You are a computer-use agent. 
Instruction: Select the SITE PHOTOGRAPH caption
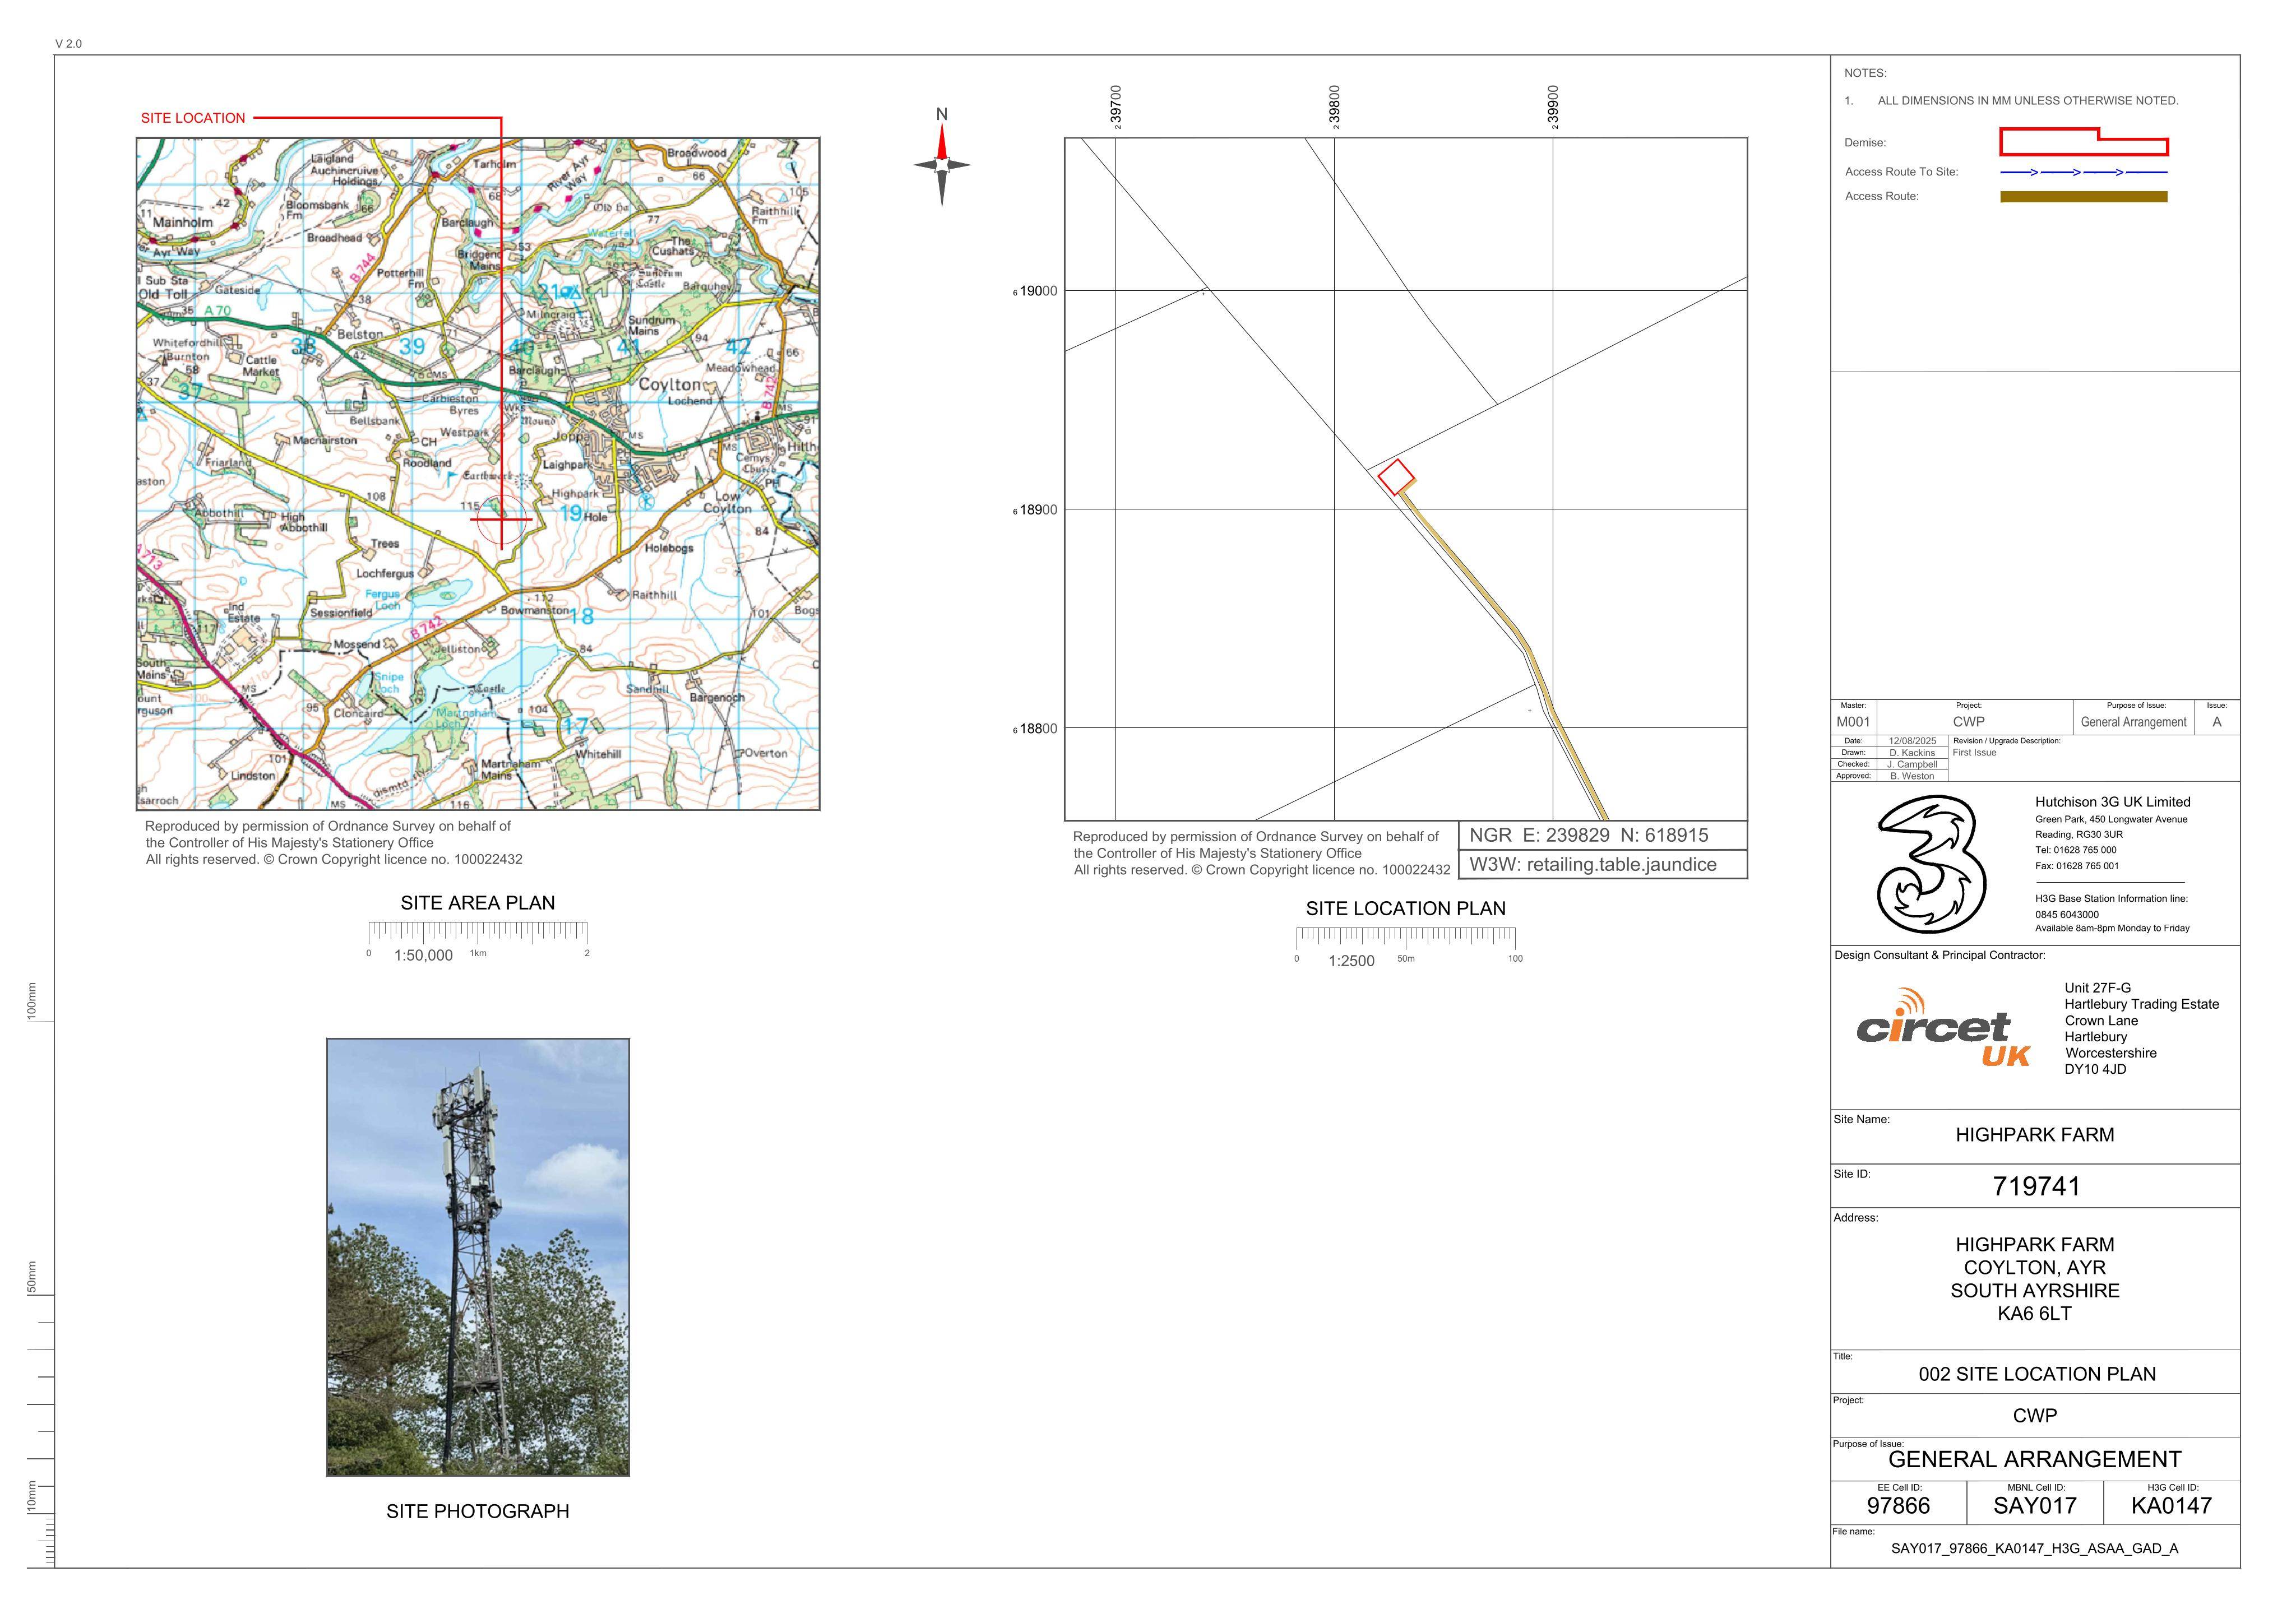[x=478, y=1512]
